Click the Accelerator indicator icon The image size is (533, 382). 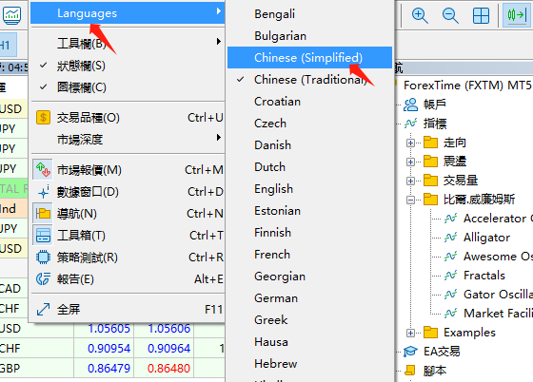click(451, 219)
